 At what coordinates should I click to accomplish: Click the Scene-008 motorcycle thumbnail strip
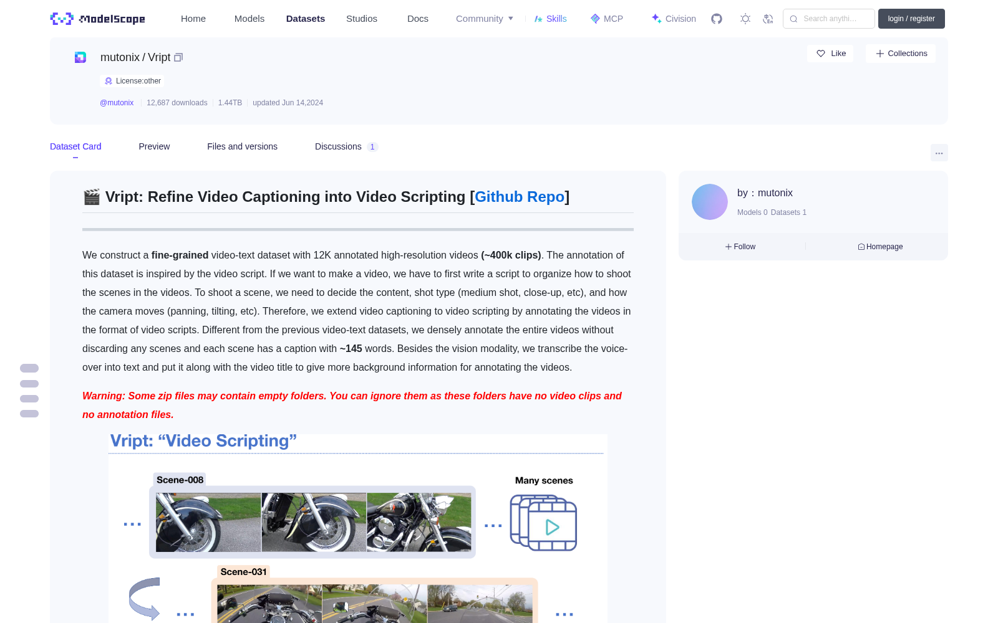tap(313, 522)
